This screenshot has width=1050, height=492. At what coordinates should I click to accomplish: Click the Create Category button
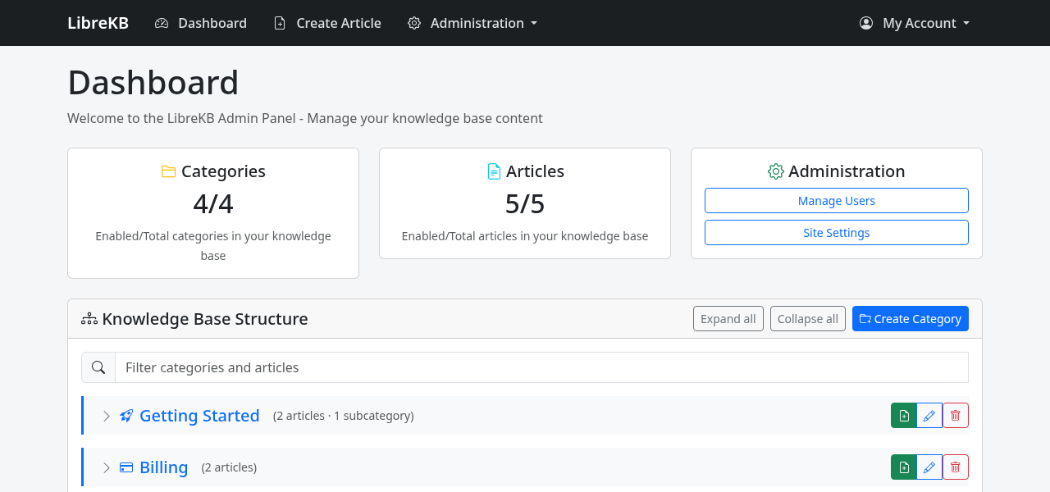click(911, 319)
